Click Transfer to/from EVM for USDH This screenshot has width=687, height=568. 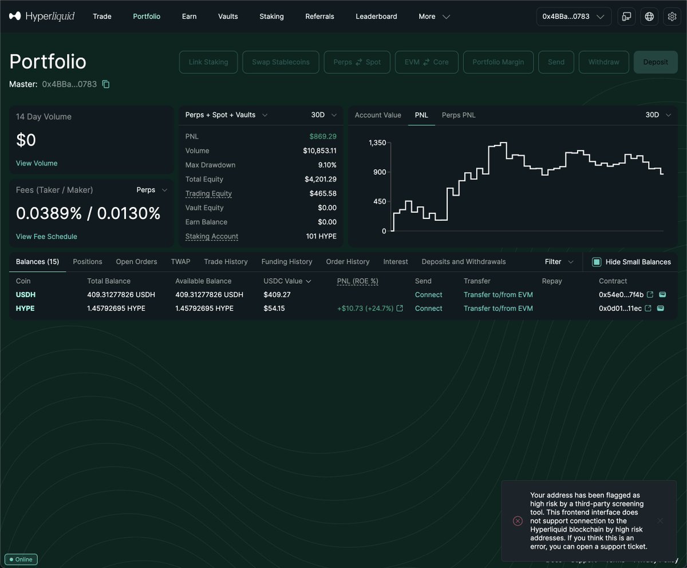[498, 295]
